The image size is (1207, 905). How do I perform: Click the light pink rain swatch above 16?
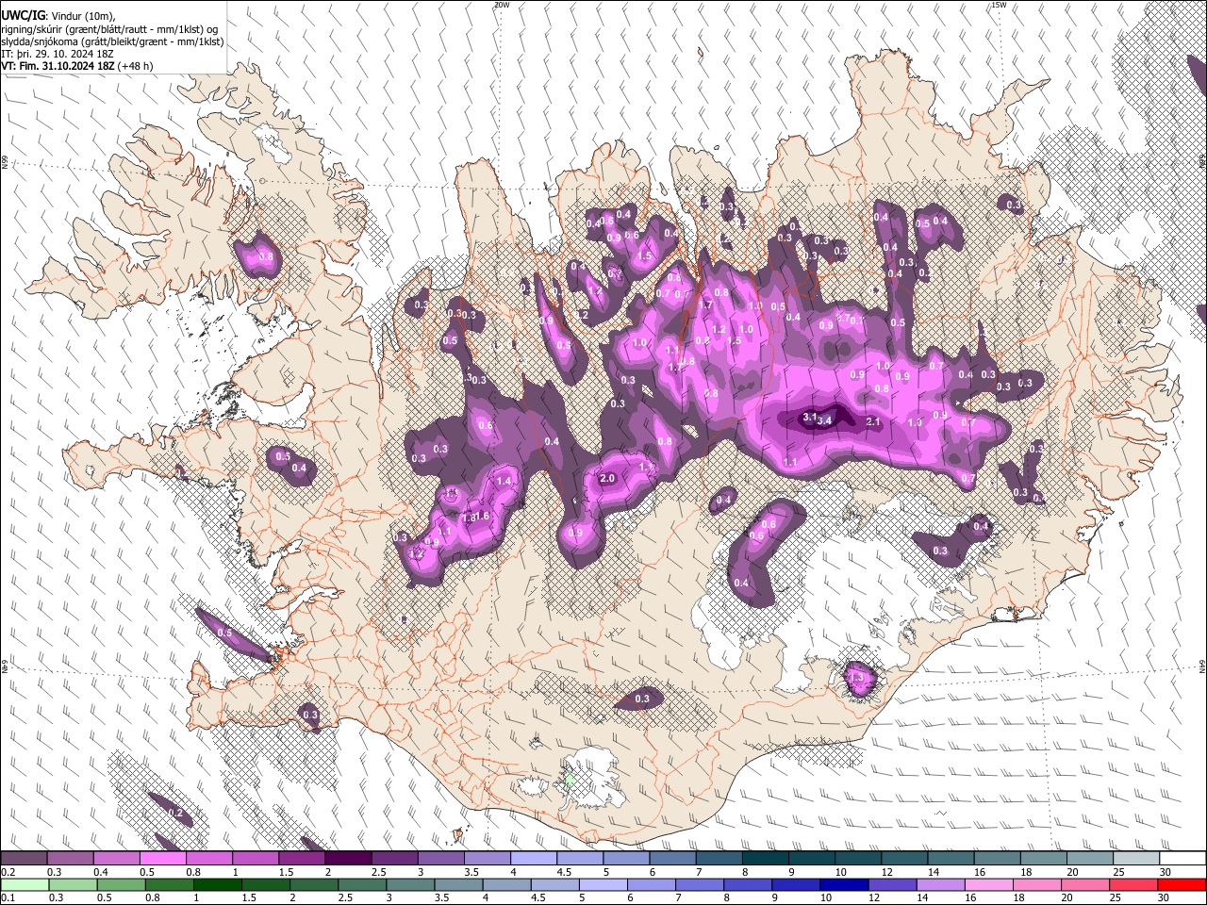pyautogui.click(x=989, y=884)
